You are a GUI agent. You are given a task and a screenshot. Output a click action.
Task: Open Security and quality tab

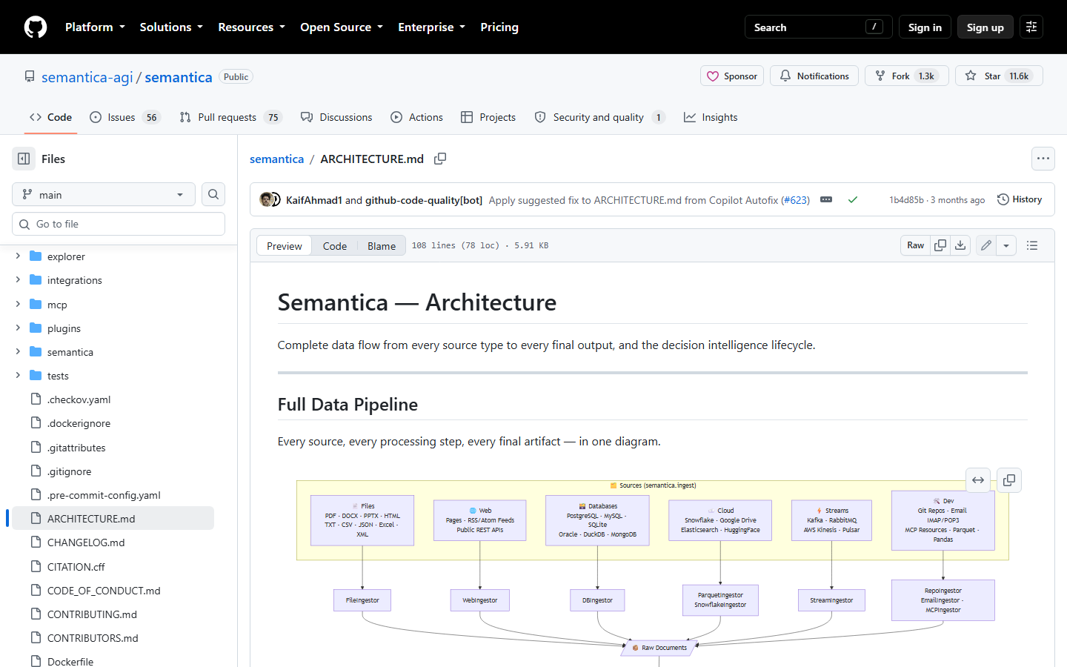(x=599, y=117)
